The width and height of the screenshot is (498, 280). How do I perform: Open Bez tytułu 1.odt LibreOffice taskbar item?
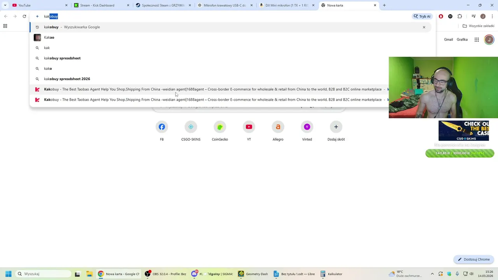point(294,274)
